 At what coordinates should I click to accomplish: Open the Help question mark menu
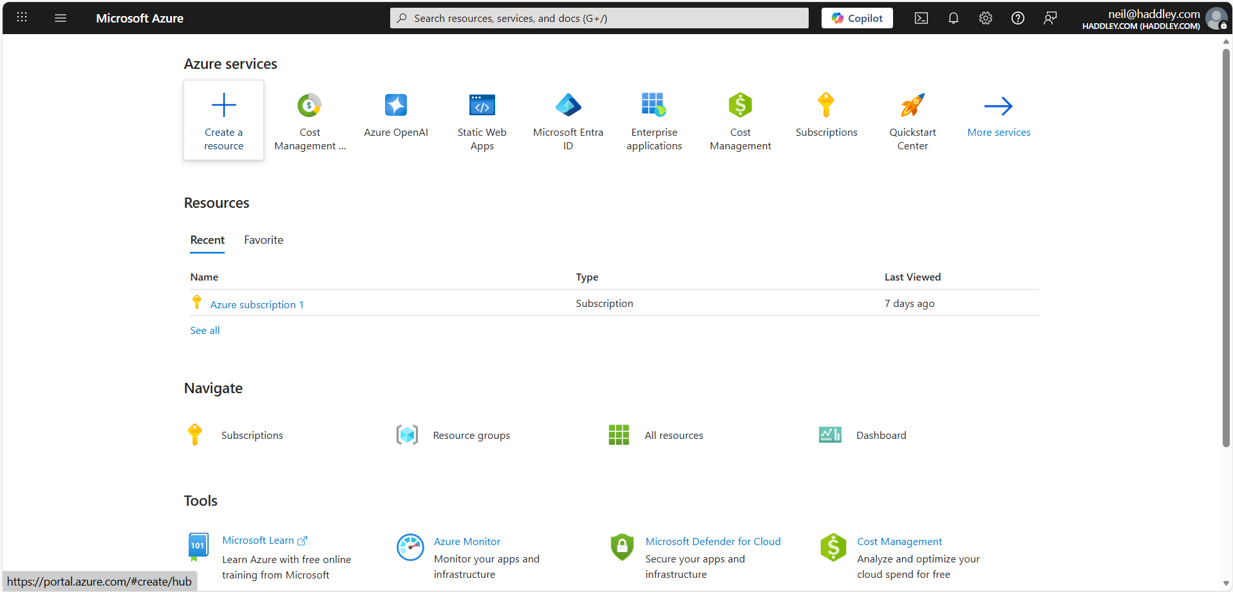(x=1018, y=18)
